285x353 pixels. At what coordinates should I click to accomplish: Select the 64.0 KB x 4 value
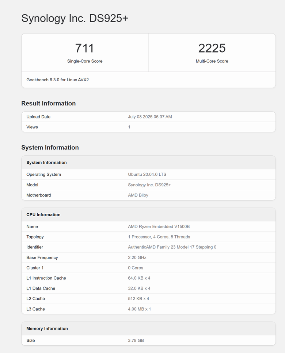tap(139, 278)
